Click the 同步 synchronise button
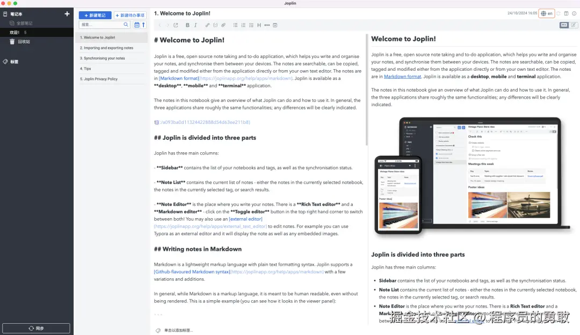Image resolution: width=580 pixels, height=335 pixels. 37,328
